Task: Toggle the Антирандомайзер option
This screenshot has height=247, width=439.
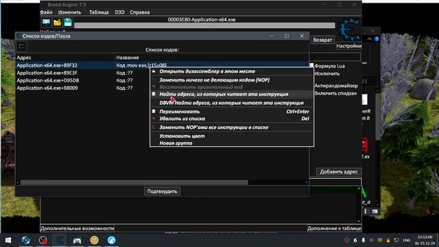Action: pos(335,86)
